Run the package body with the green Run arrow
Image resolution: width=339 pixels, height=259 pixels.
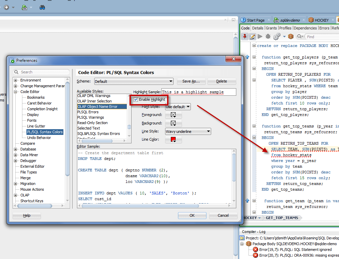(260, 37)
